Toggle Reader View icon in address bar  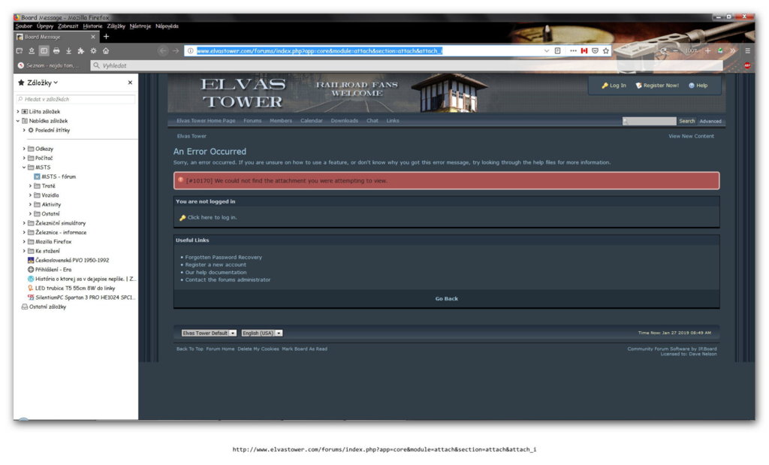coord(557,51)
